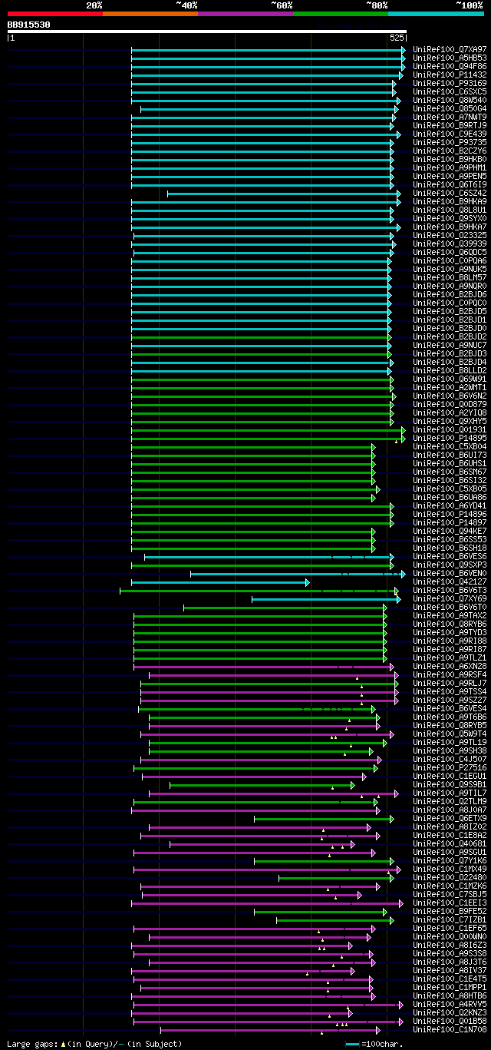Select label UniRef100_O23325
The height and width of the screenshot is (1050, 491).
point(450,235)
